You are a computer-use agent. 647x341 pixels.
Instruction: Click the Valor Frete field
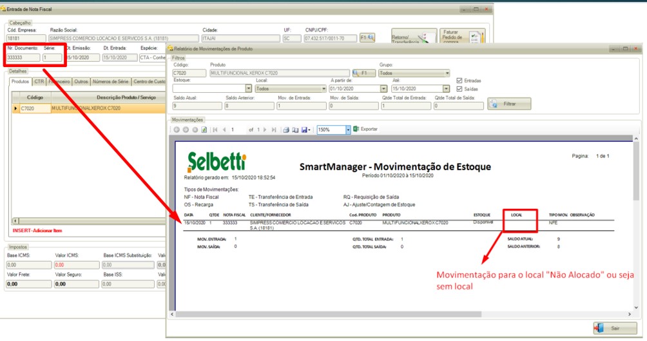click(x=29, y=284)
